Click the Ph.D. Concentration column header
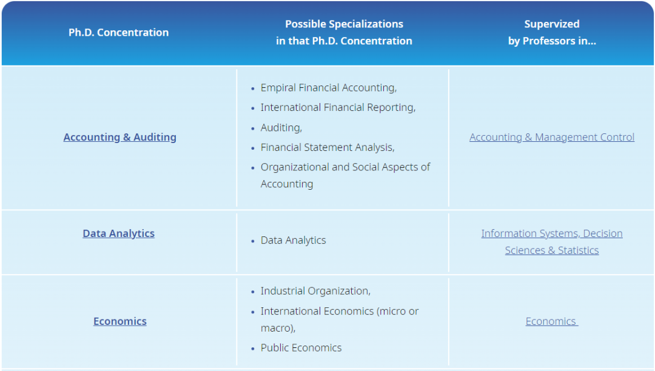This screenshot has height=371, width=655. point(118,33)
